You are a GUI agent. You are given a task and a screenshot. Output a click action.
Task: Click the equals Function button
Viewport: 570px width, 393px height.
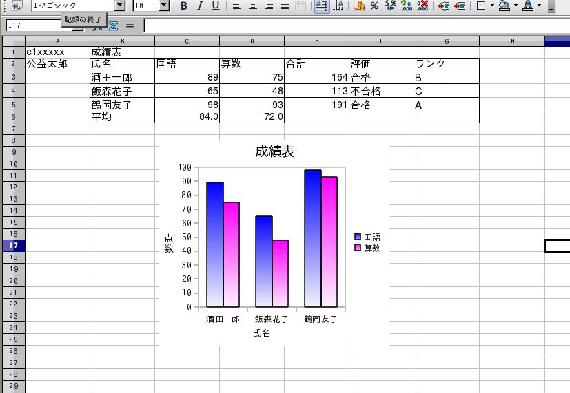tap(130, 26)
